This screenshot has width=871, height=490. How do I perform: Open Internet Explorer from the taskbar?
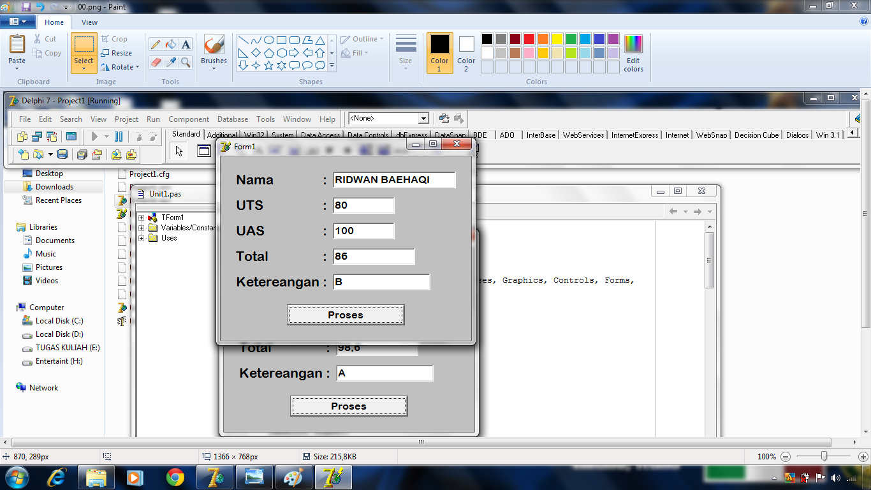click(57, 477)
